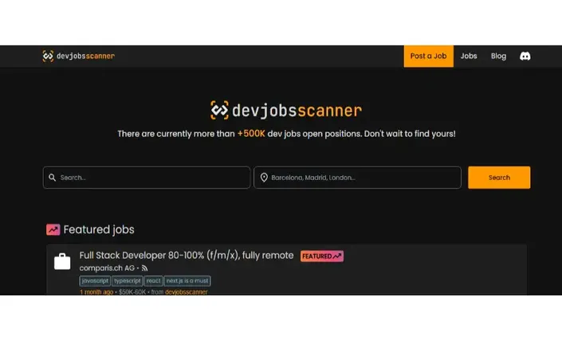562x340 pixels.
Task: Click the orange Search button
Action: click(x=499, y=178)
